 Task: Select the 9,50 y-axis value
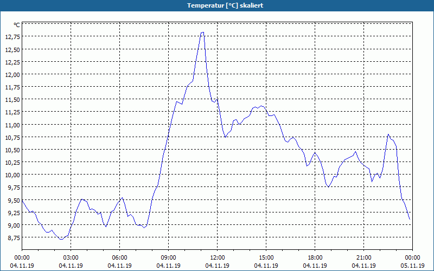[14, 200]
